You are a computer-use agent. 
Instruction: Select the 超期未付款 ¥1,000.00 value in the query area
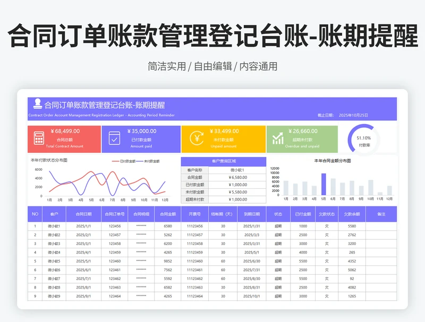click(237, 199)
